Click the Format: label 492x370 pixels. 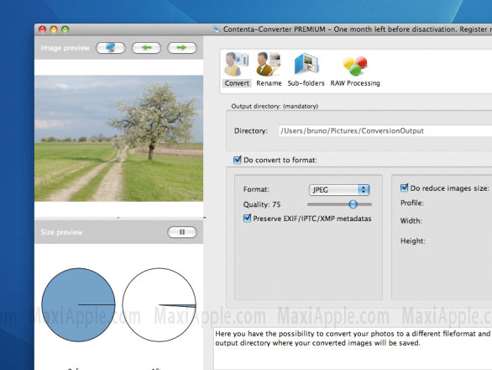256,189
